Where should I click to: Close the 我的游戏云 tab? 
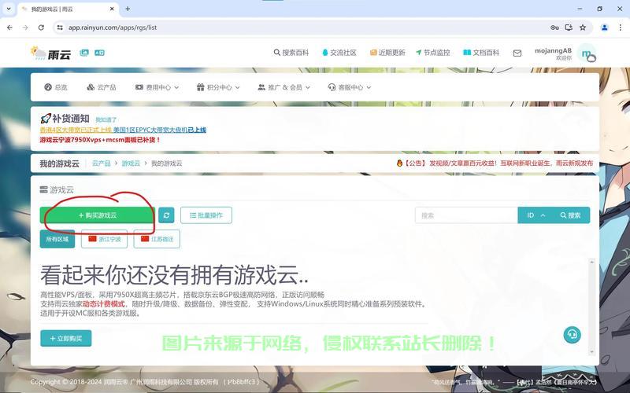112,9
